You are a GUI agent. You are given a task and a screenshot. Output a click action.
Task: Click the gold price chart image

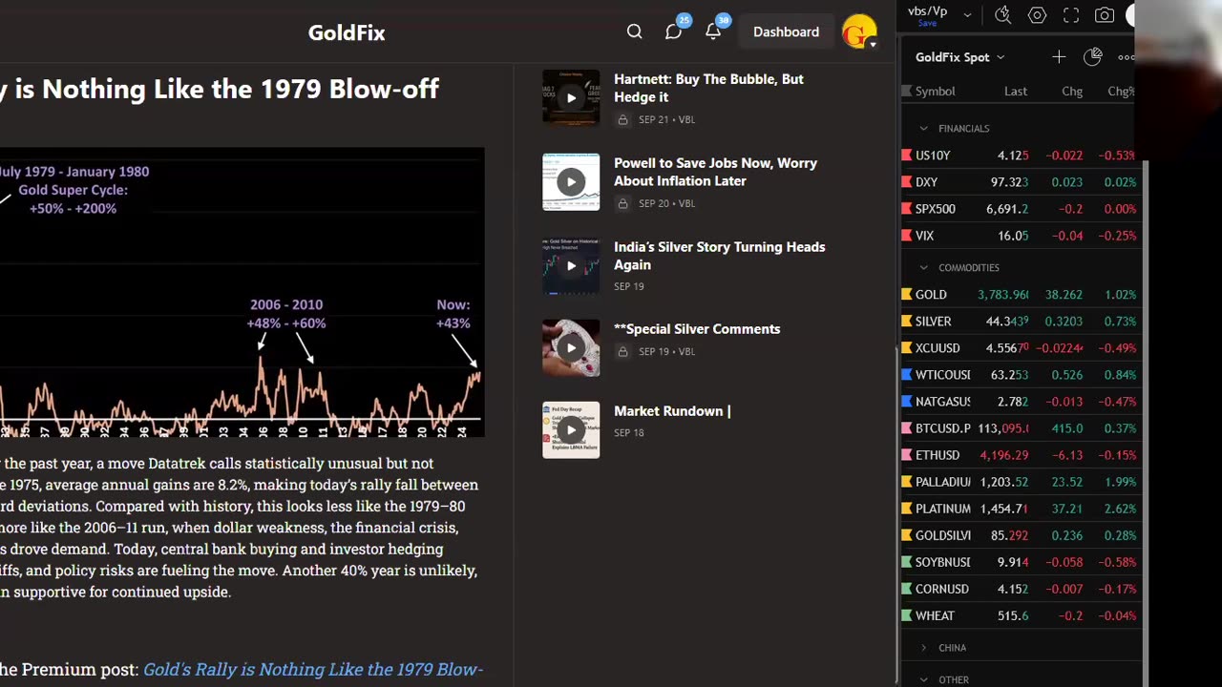pos(242,292)
